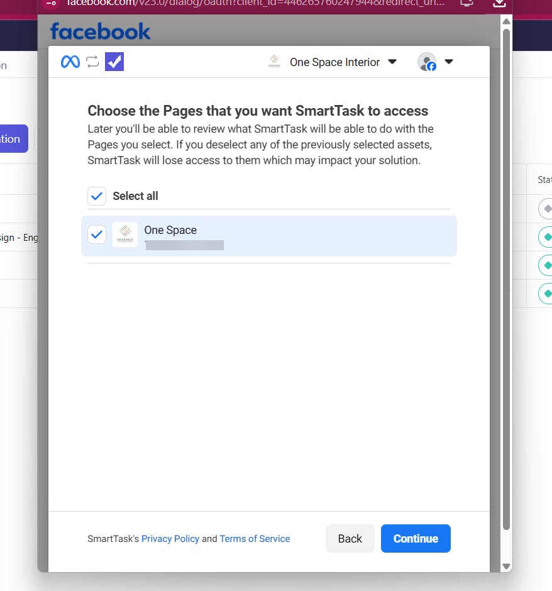Click the download icon in browser toolbar
This screenshot has width=552, height=591.
click(499, 3)
